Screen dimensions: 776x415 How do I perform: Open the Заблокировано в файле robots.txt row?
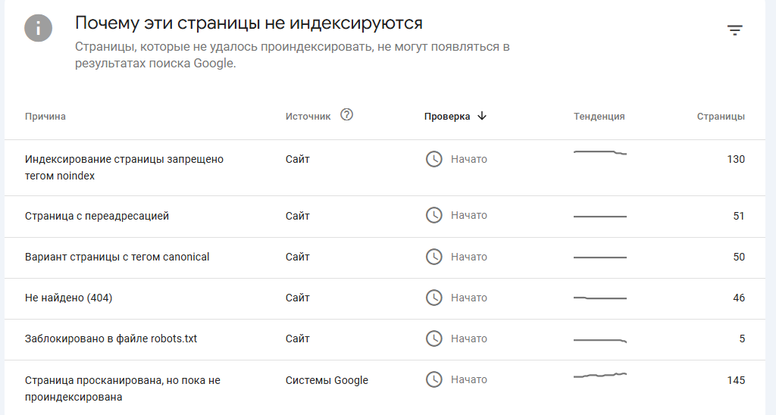(111, 339)
